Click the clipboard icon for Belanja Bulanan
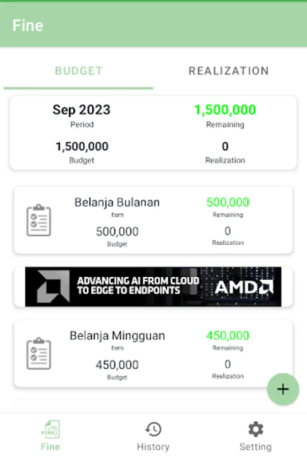Screen dimensions: 307x457 click(x=39, y=220)
